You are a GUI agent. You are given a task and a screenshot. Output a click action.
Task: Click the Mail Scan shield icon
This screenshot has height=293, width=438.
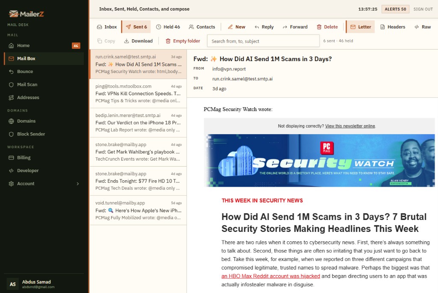pos(11,85)
